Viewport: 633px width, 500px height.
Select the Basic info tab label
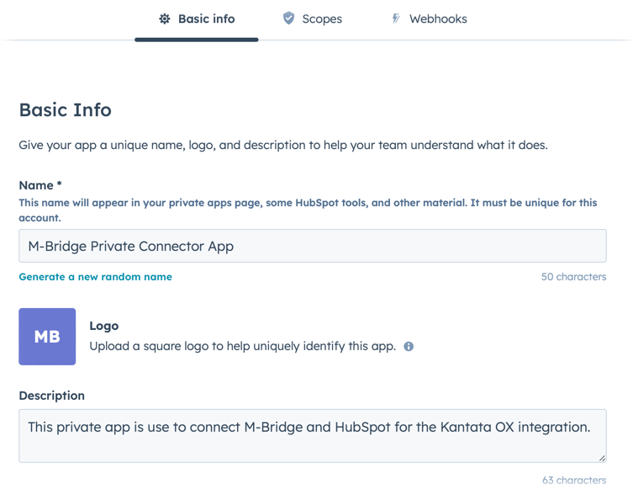206,19
